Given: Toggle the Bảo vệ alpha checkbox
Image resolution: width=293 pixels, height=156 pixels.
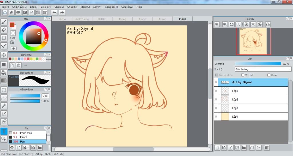Looking at the screenshot, I should click(217, 75).
